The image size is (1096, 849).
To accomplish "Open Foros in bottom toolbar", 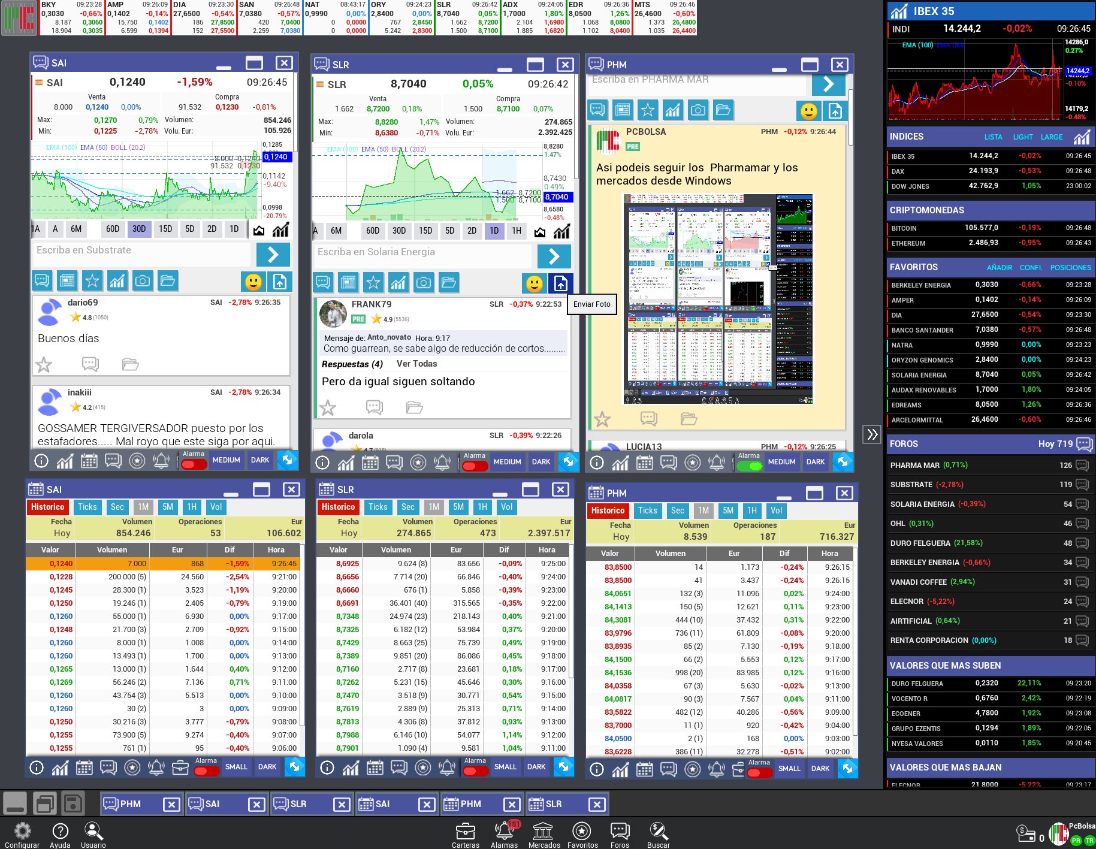I will point(620,834).
